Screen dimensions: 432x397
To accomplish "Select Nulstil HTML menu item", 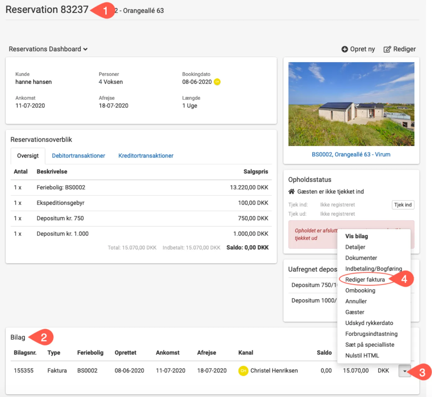I will (362, 355).
